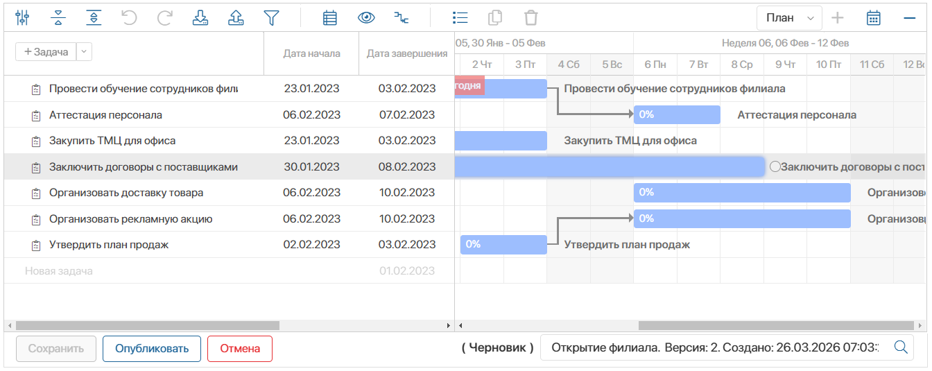The width and height of the screenshot is (932, 371).
Task: Click task icon of Аттестация персонала row
Action: (36, 115)
